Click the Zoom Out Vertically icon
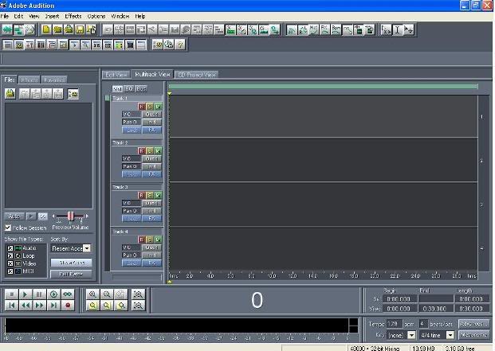The height and width of the screenshot is (351, 495). (138, 305)
